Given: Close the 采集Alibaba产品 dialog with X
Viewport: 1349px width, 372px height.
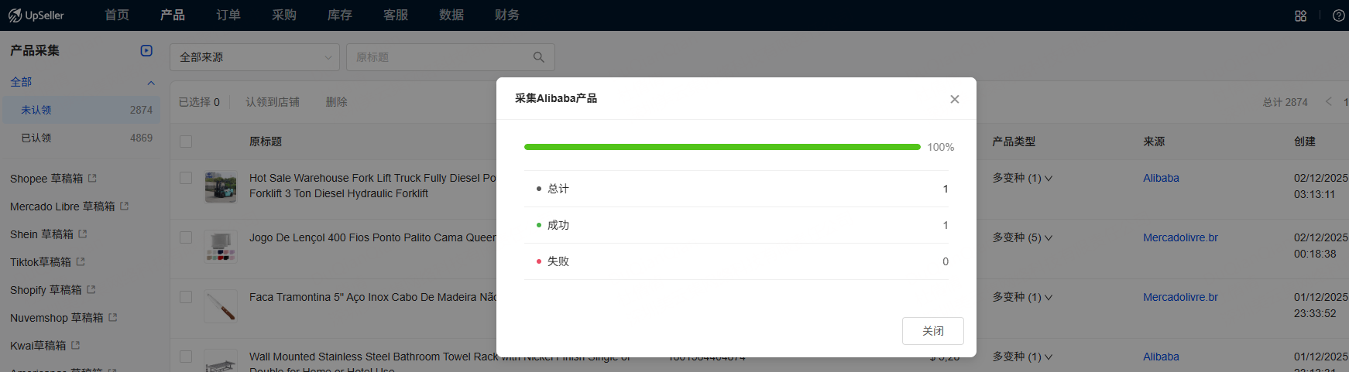Looking at the screenshot, I should (954, 99).
